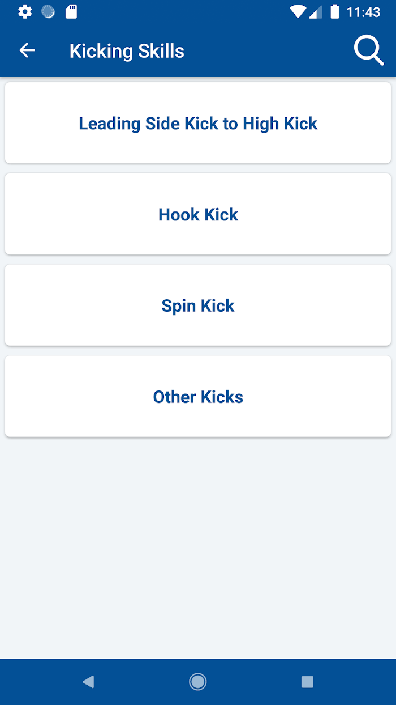396x705 pixels.
Task: Open search with the magnifier icon
Action: click(x=368, y=51)
